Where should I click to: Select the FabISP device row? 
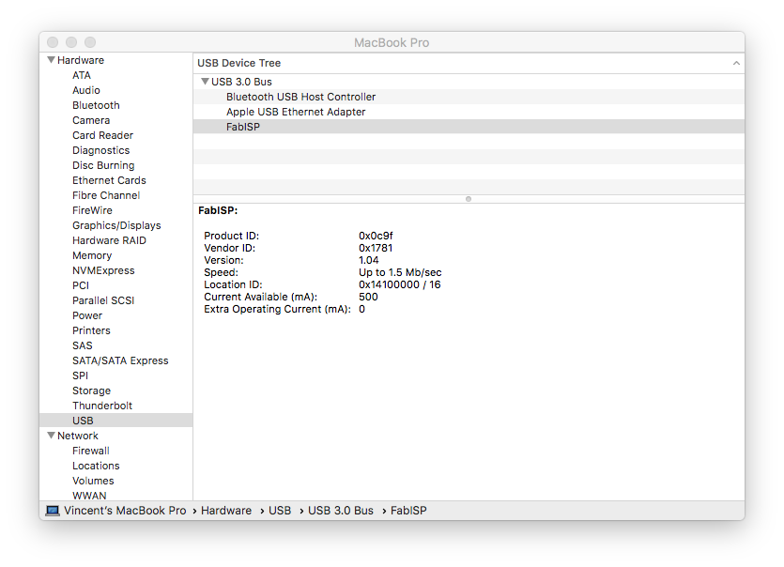469,127
